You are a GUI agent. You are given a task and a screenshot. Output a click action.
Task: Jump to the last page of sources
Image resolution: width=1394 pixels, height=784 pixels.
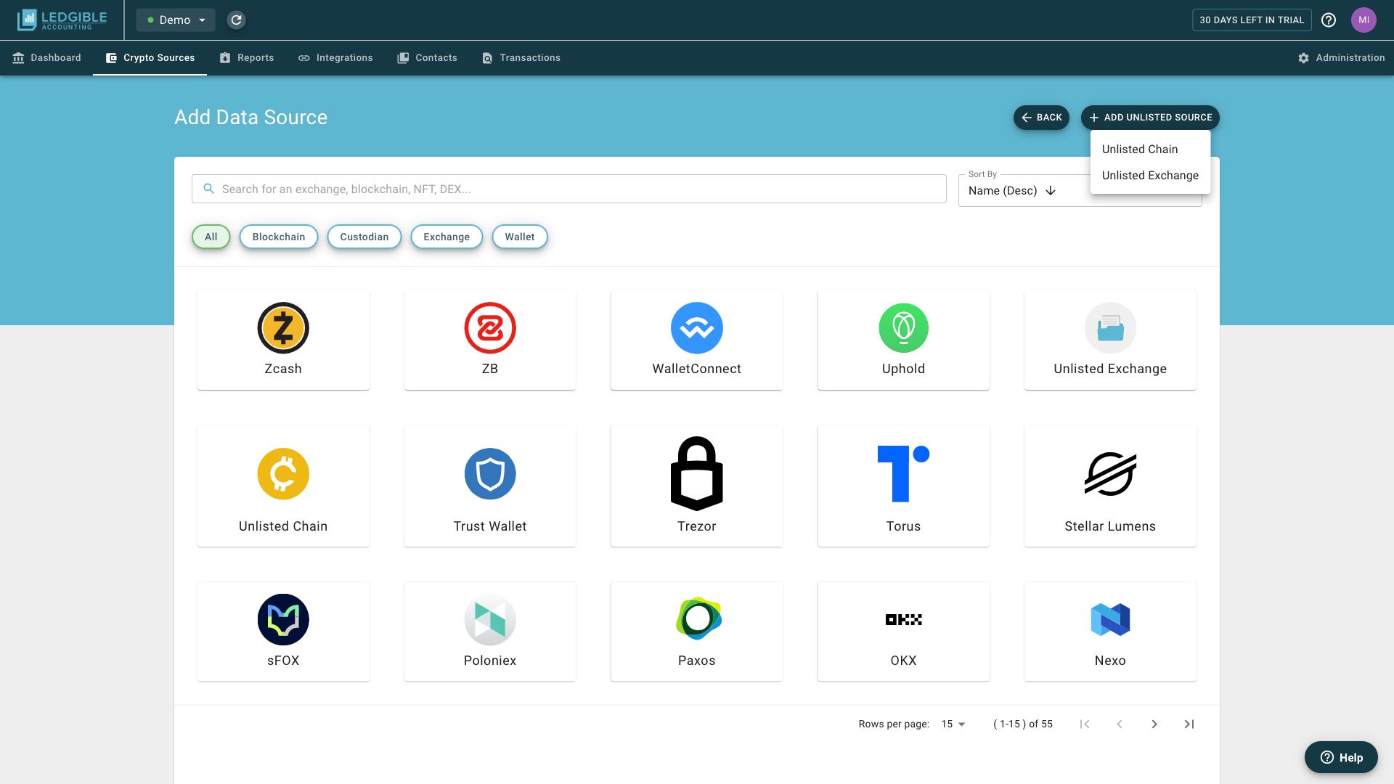[1189, 724]
